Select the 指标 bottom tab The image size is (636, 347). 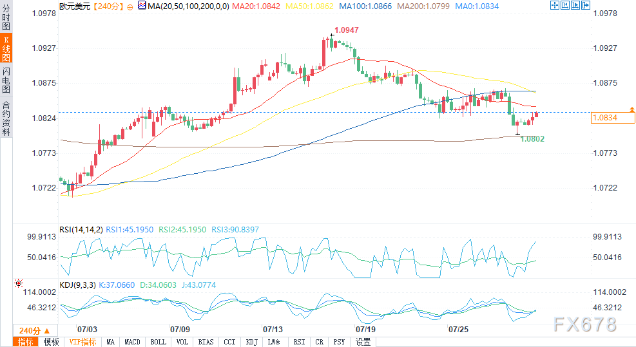pos(26,342)
